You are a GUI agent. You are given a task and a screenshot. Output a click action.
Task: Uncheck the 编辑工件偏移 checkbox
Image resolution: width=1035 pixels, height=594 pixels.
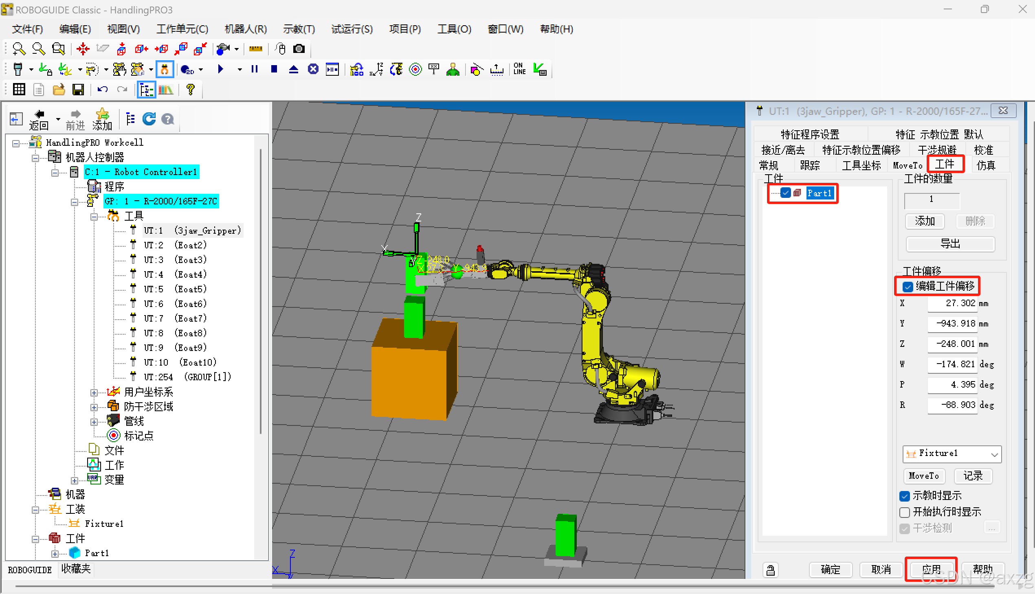coord(908,287)
